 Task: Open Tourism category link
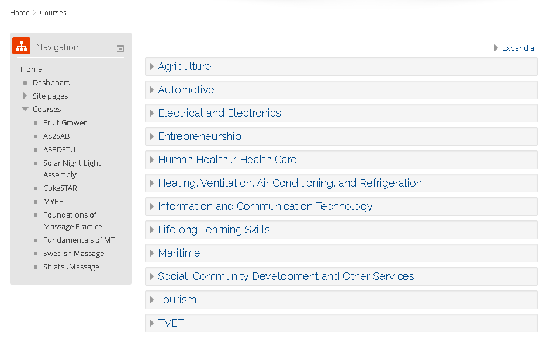coord(177,300)
